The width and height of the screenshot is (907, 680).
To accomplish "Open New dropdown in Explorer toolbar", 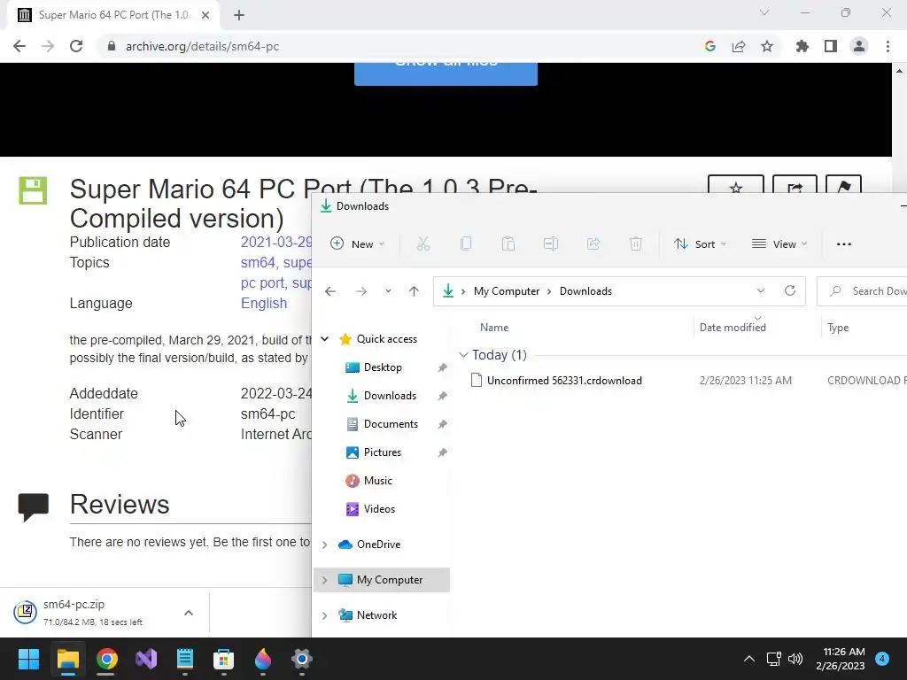I will pyautogui.click(x=358, y=244).
